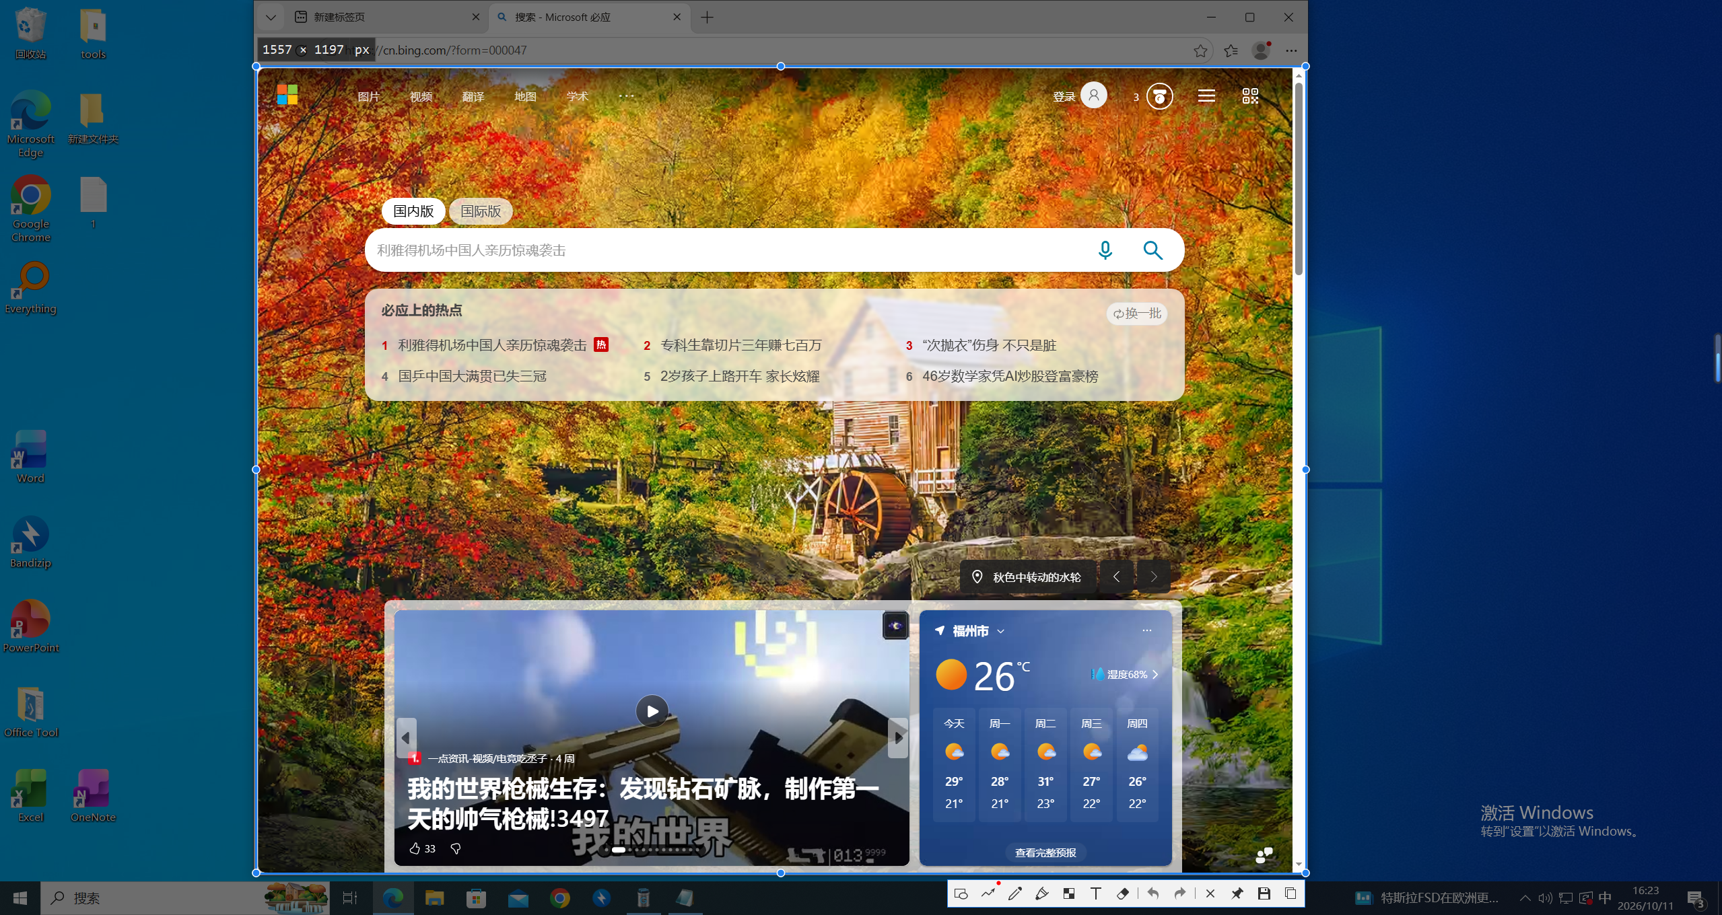Switch to the 新建标签页 browser tab
This screenshot has height=915, width=1722.
pyautogui.click(x=386, y=17)
